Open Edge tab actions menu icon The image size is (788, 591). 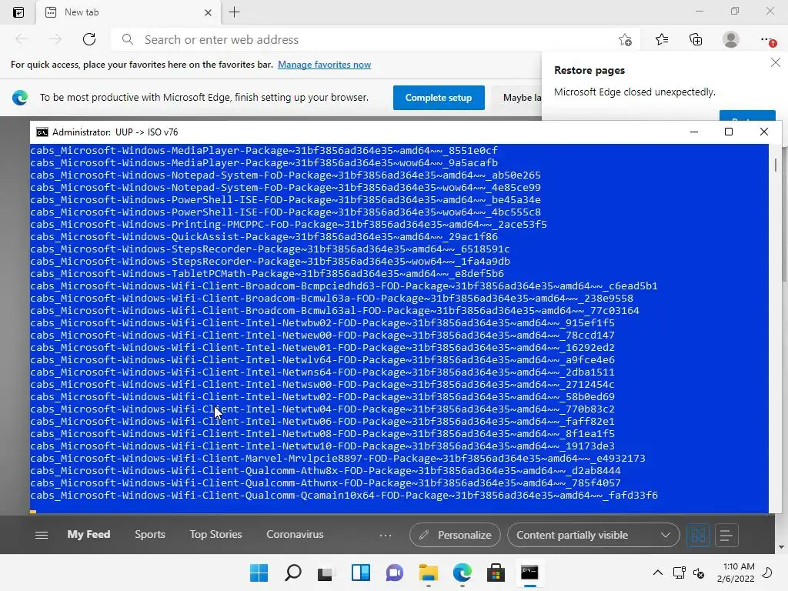point(18,12)
